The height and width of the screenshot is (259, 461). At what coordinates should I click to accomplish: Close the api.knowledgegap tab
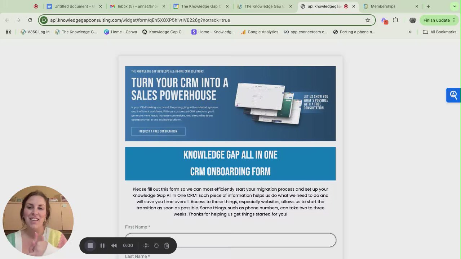[x=354, y=6]
